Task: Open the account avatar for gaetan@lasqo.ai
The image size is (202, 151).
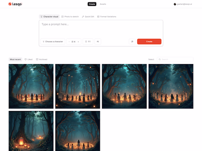Action: point(175,4)
